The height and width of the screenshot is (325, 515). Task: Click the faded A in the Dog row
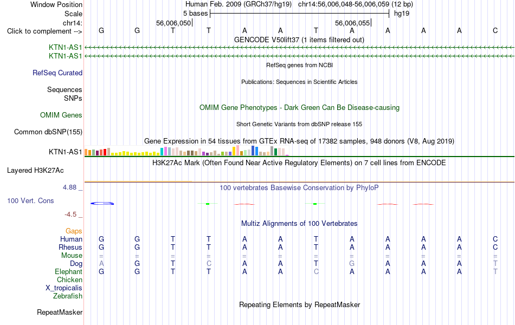[101, 264]
